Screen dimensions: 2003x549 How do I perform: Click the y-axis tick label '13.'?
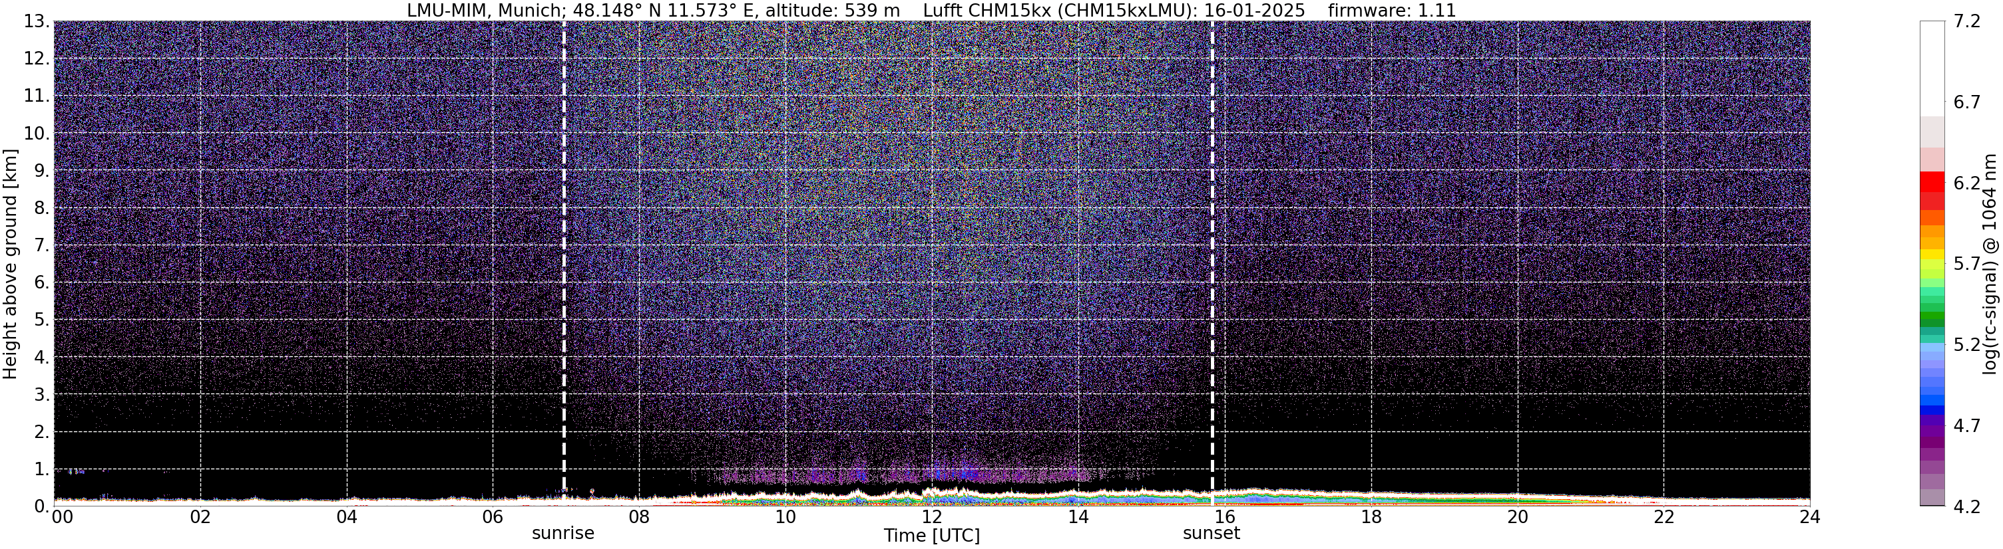click(x=37, y=22)
